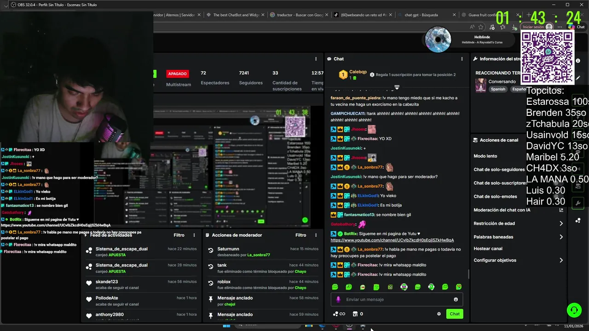Image resolution: width=589 pixels, height=331 pixels.
Task: Open BotRix YouTube channel link in chat
Action: (x=392, y=240)
